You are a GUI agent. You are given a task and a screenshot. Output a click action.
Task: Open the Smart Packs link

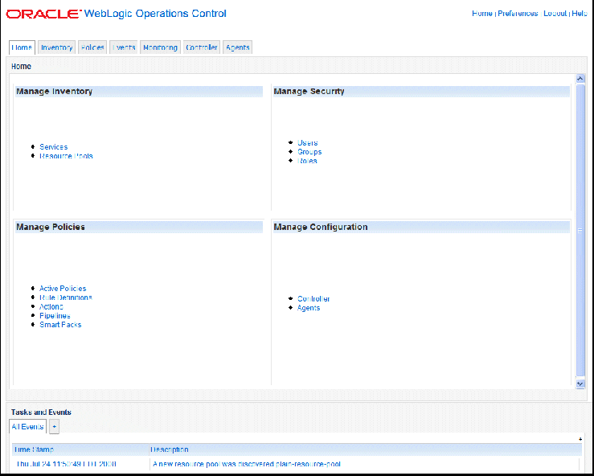click(x=60, y=325)
